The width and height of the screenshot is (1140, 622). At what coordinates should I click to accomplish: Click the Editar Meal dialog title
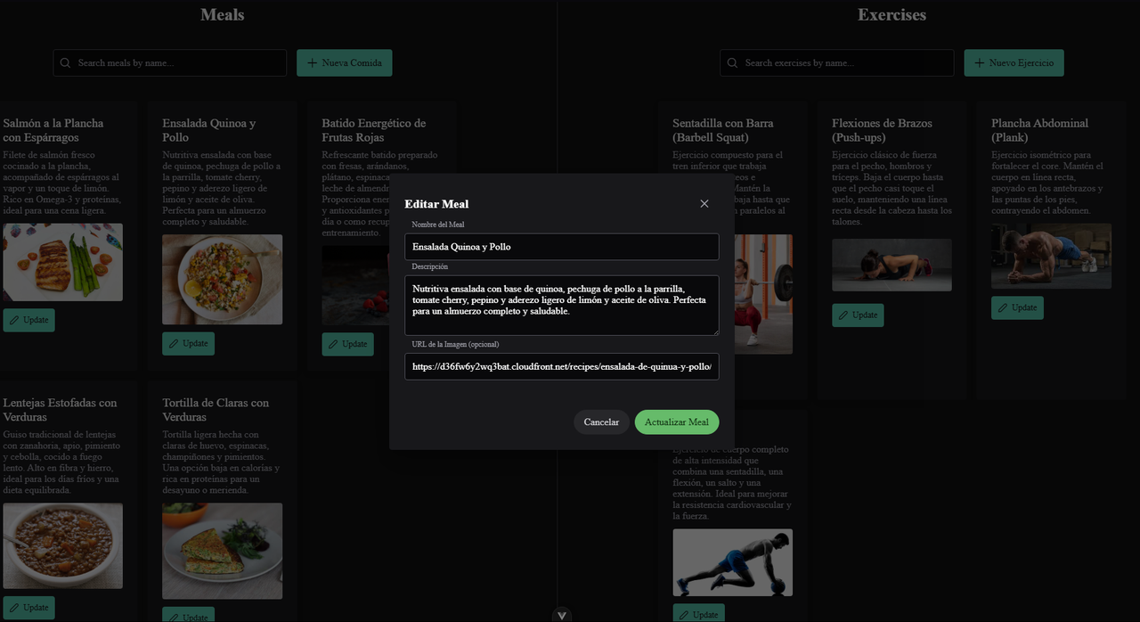[436, 204]
